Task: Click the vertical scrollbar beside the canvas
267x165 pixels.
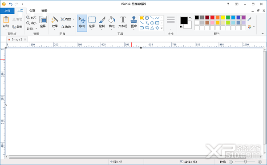Action: pyautogui.click(x=265, y=98)
